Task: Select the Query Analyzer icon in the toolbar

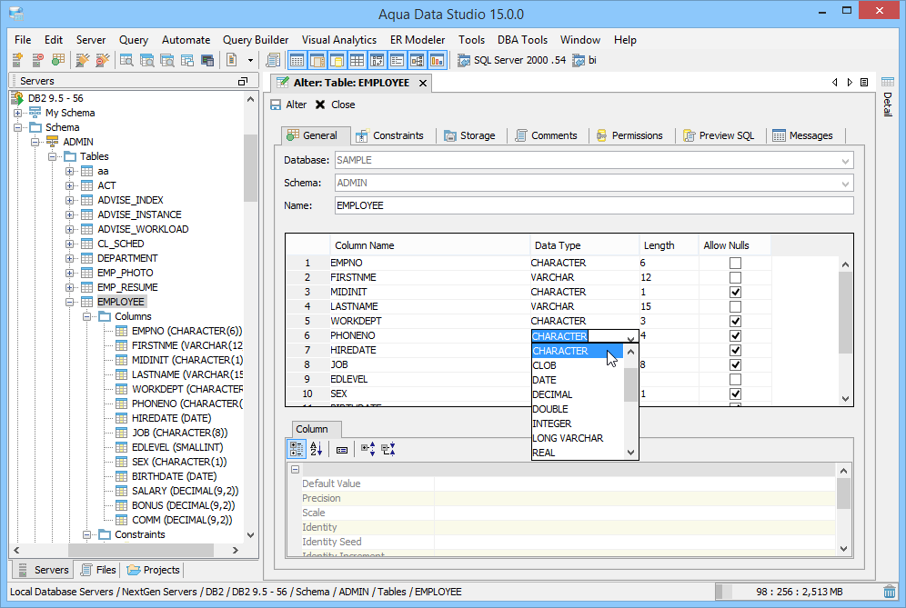Action: point(274,60)
